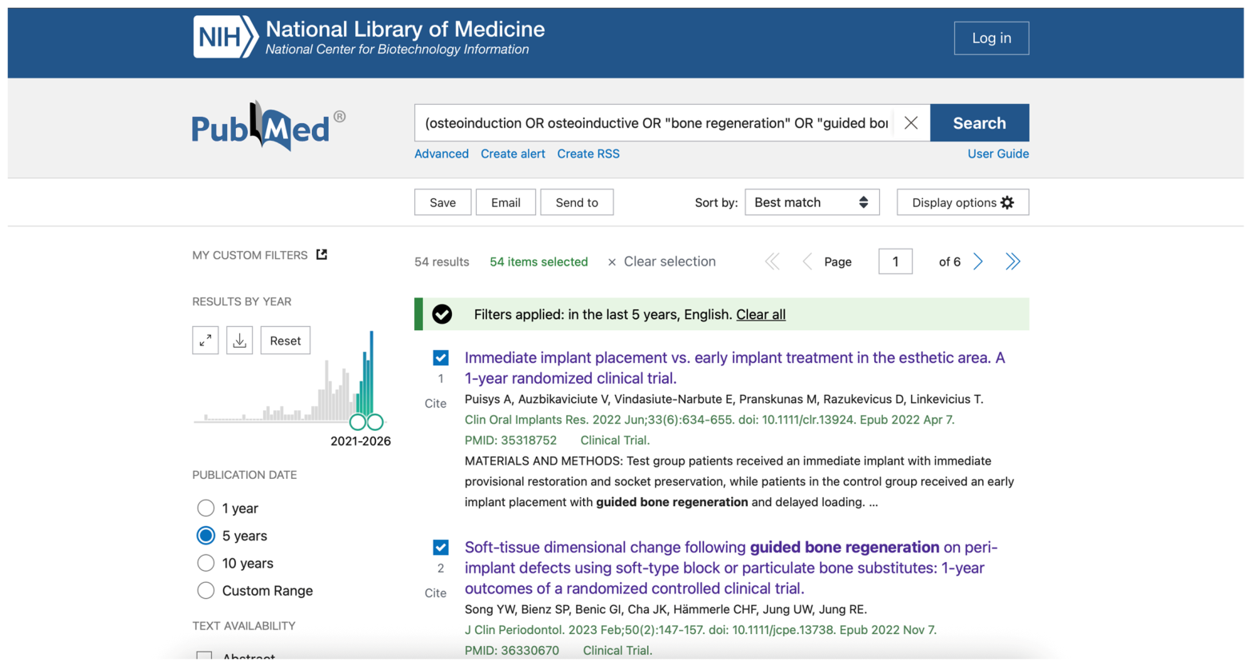This screenshot has width=1251, height=666.
Task: Open the Soft-tissue dimensional change article title
Action: pyautogui.click(x=731, y=568)
